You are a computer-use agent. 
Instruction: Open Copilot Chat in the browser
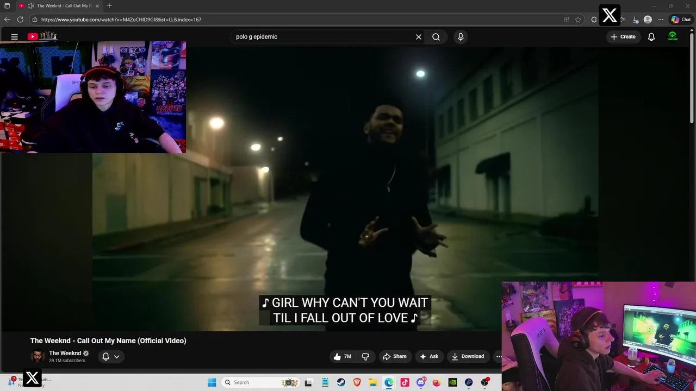click(681, 20)
